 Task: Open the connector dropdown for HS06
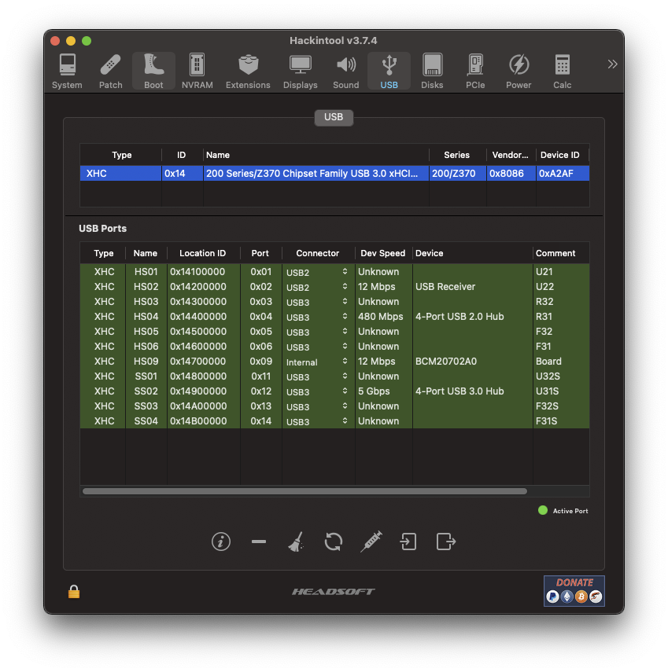point(318,347)
